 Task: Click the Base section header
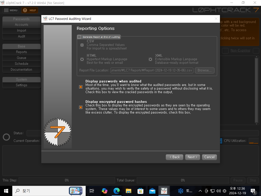pyautogui.click(x=21, y=46)
